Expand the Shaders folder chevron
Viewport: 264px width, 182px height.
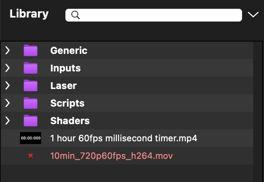7,121
